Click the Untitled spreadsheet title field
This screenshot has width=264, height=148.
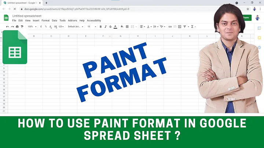pos(27,16)
